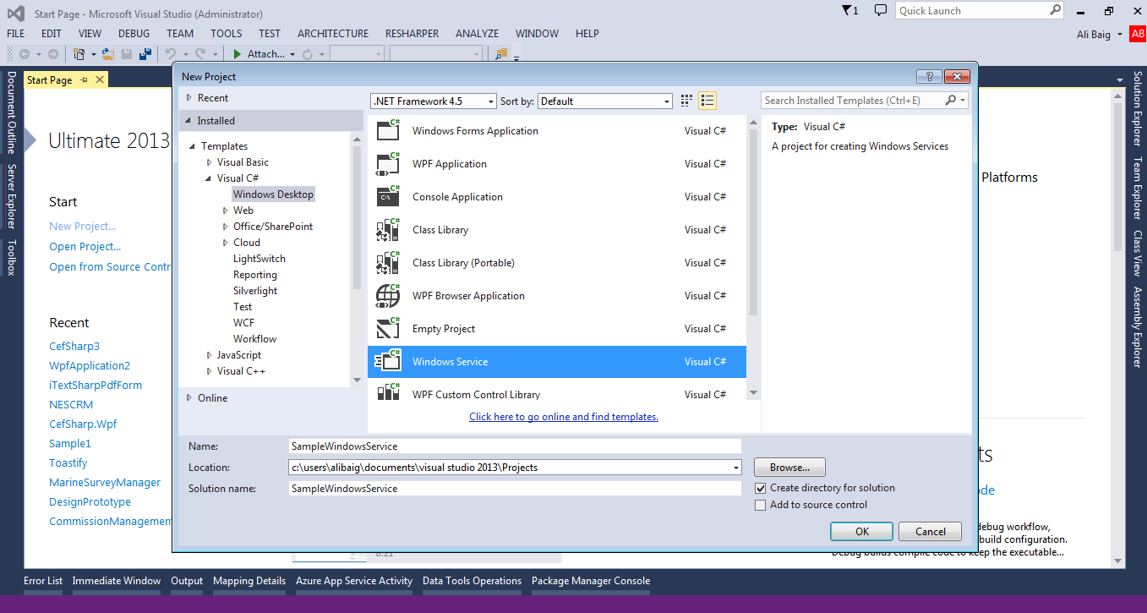Viewport: 1147px width, 613px height.
Task: Switch templates to small icons view
Action: pos(687,101)
